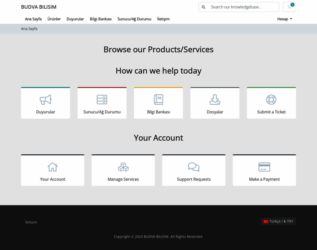This screenshot has width=317, height=250.
Task: Click the Make a Payment card icon
Action: [264, 167]
